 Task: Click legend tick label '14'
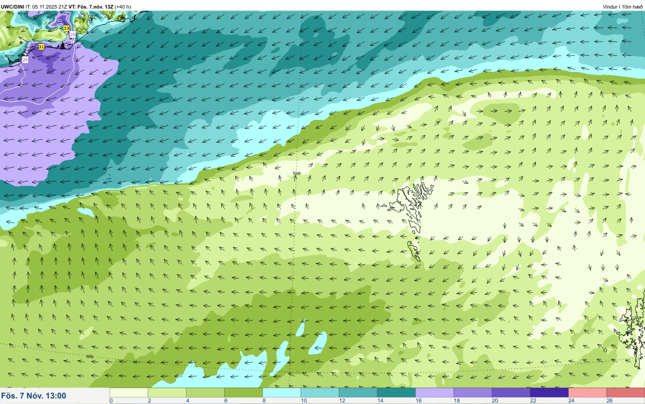(x=380, y=401)
